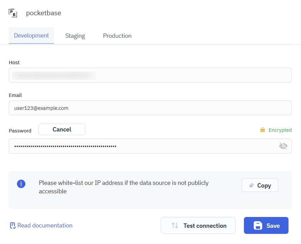Viewport: 301px width, 244px height.
Task: Click the padlock icon beside Encrypted
Action: tap(262, 130)
